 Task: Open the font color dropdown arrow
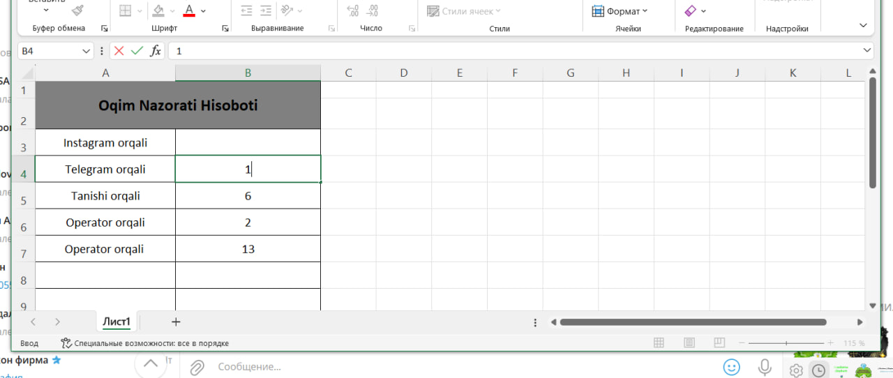point(203,11)
